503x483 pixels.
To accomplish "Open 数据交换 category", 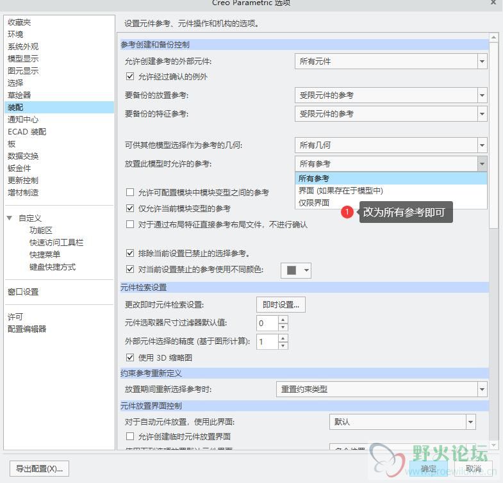I will (x=23, y=156).
